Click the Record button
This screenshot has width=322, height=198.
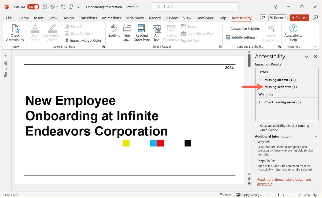(278, 18)
